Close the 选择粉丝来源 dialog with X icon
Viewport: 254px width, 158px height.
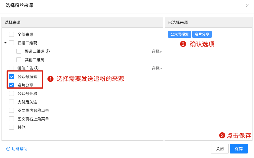point(247,5)
